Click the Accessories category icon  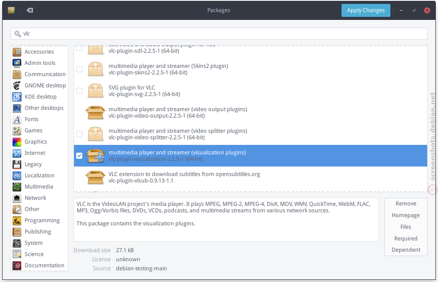pyautogui.click(x=17, y=52)
